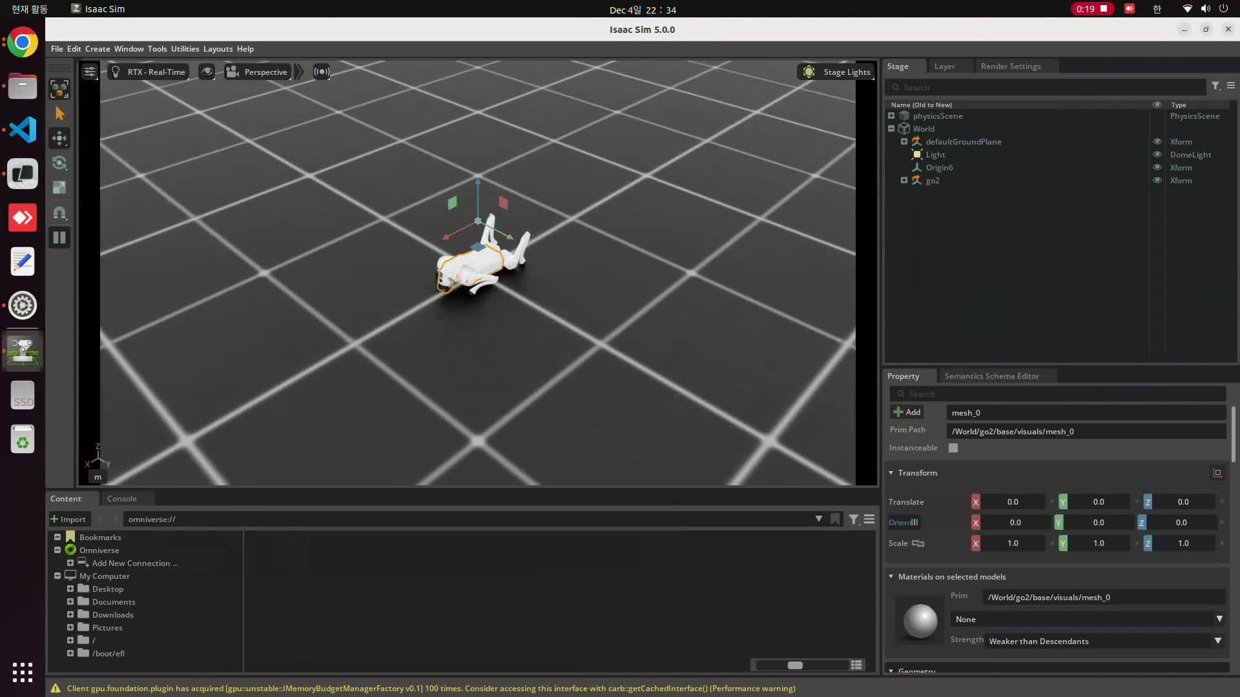1240x697 pixels.
Task: Click the Import button
Action: click(68, 519)
